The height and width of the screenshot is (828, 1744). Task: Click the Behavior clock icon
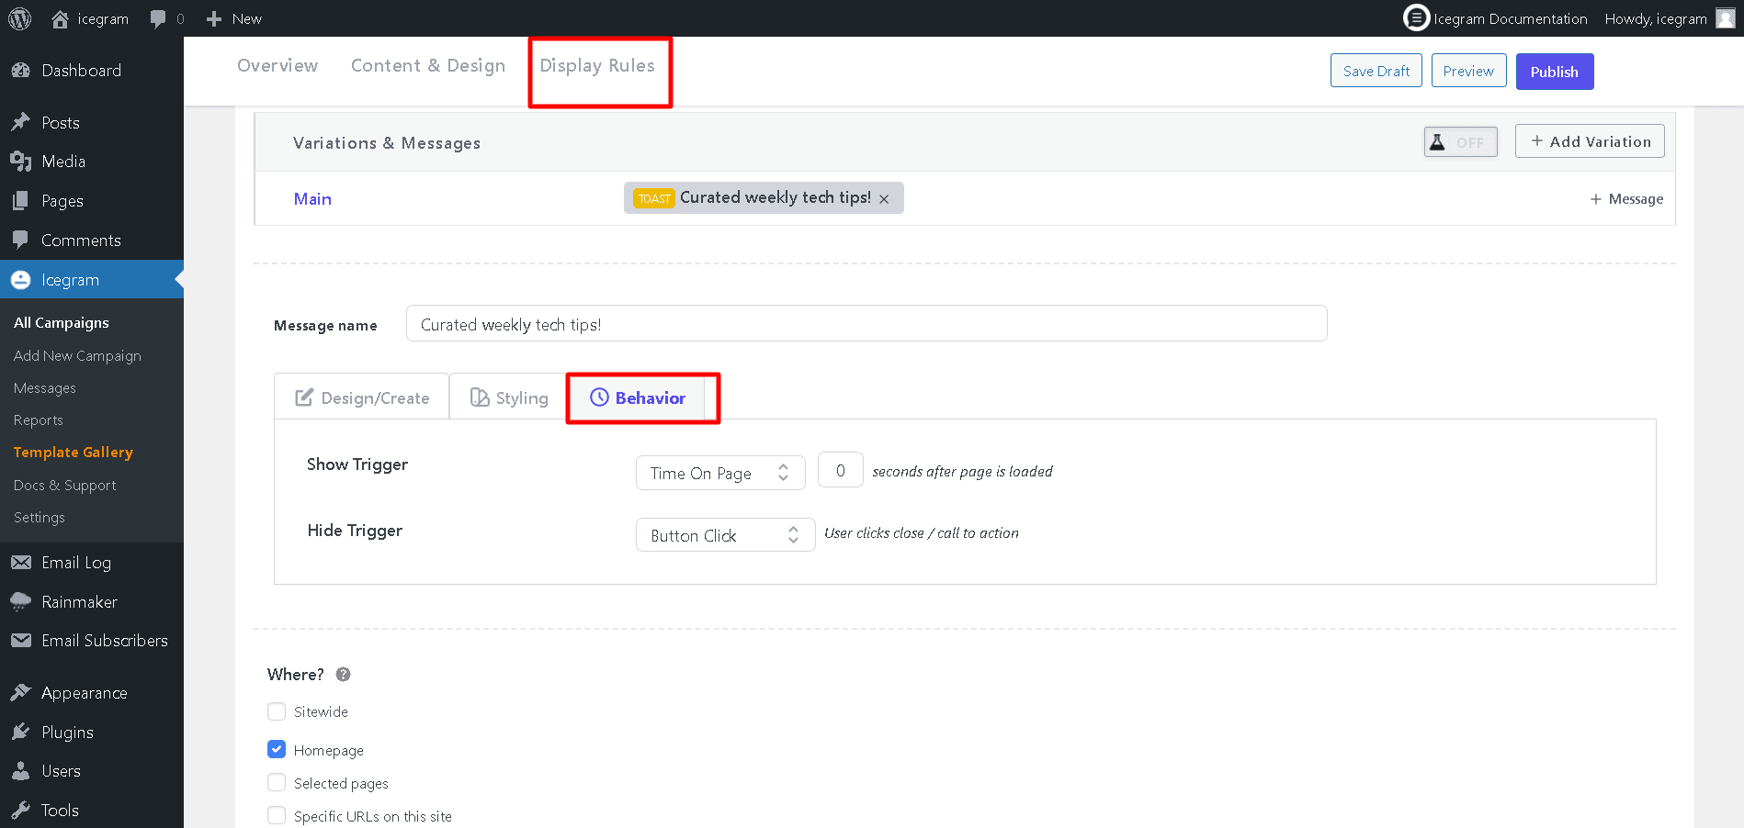599,397
